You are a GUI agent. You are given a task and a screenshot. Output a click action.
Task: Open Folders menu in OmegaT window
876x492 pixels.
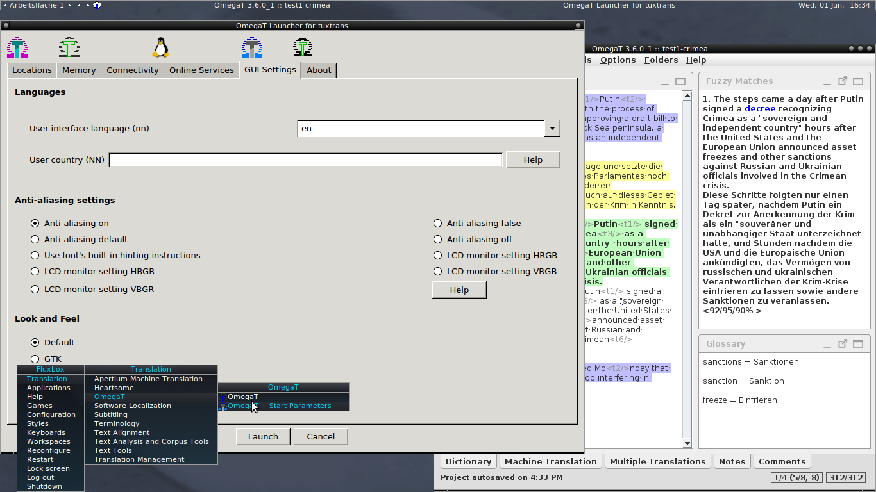[x=661, y=60]
